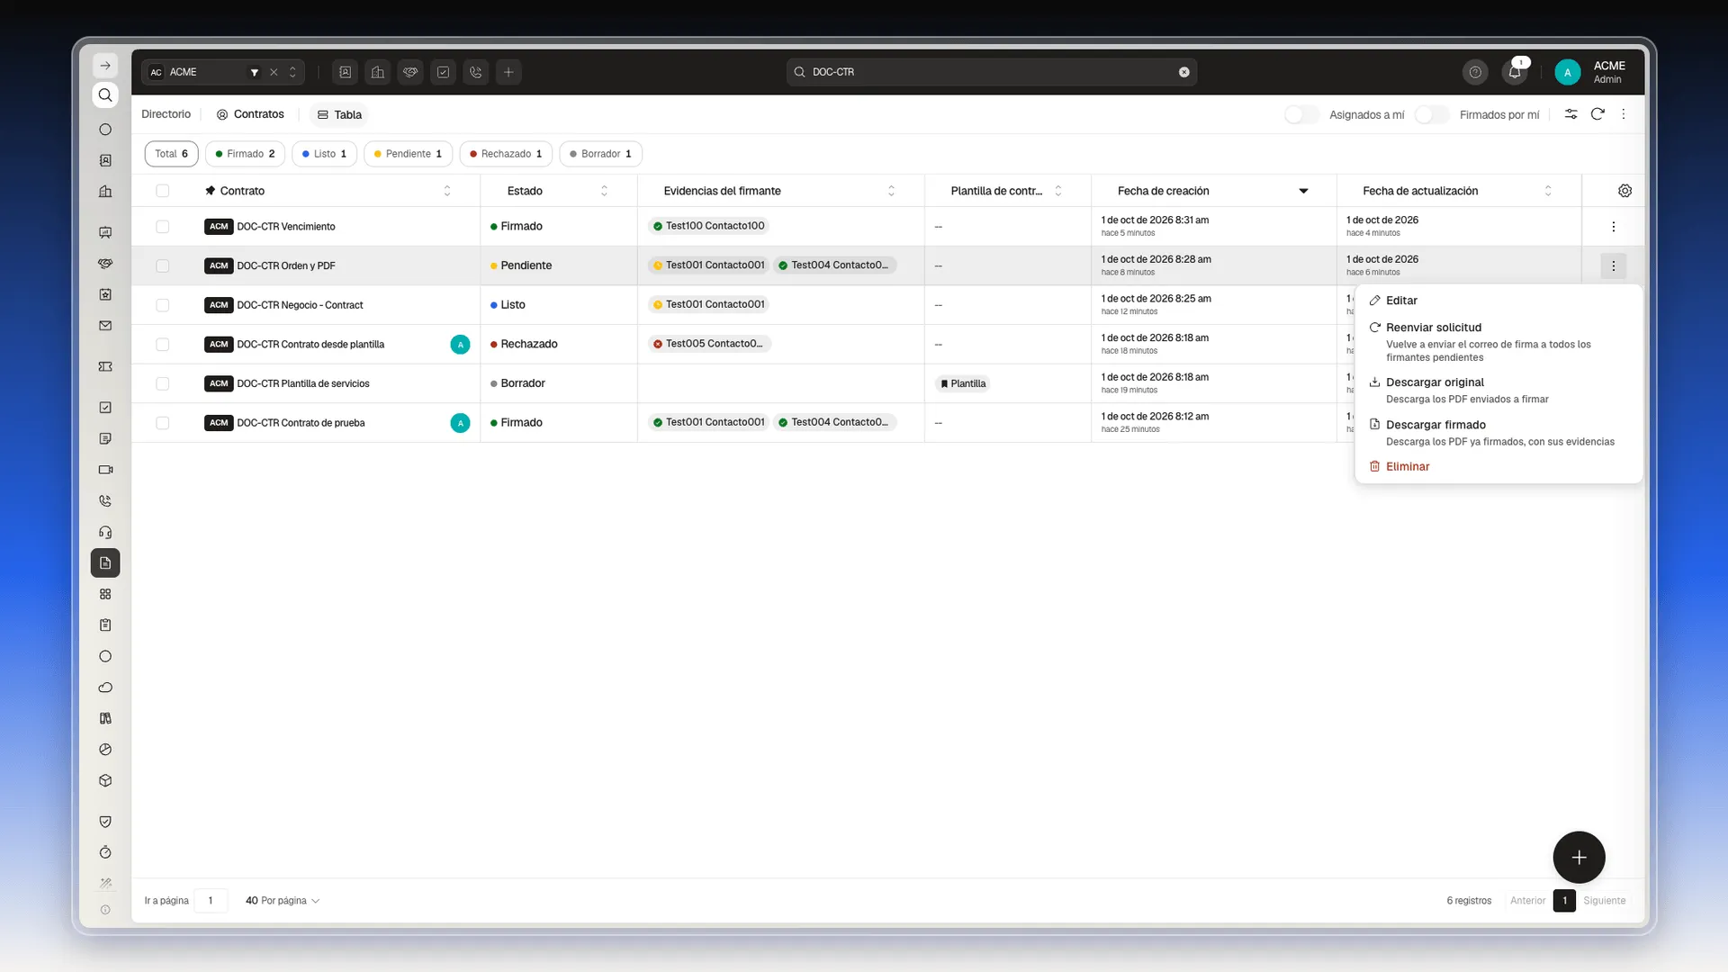Toggle Asignados a mí switch

1301,114
